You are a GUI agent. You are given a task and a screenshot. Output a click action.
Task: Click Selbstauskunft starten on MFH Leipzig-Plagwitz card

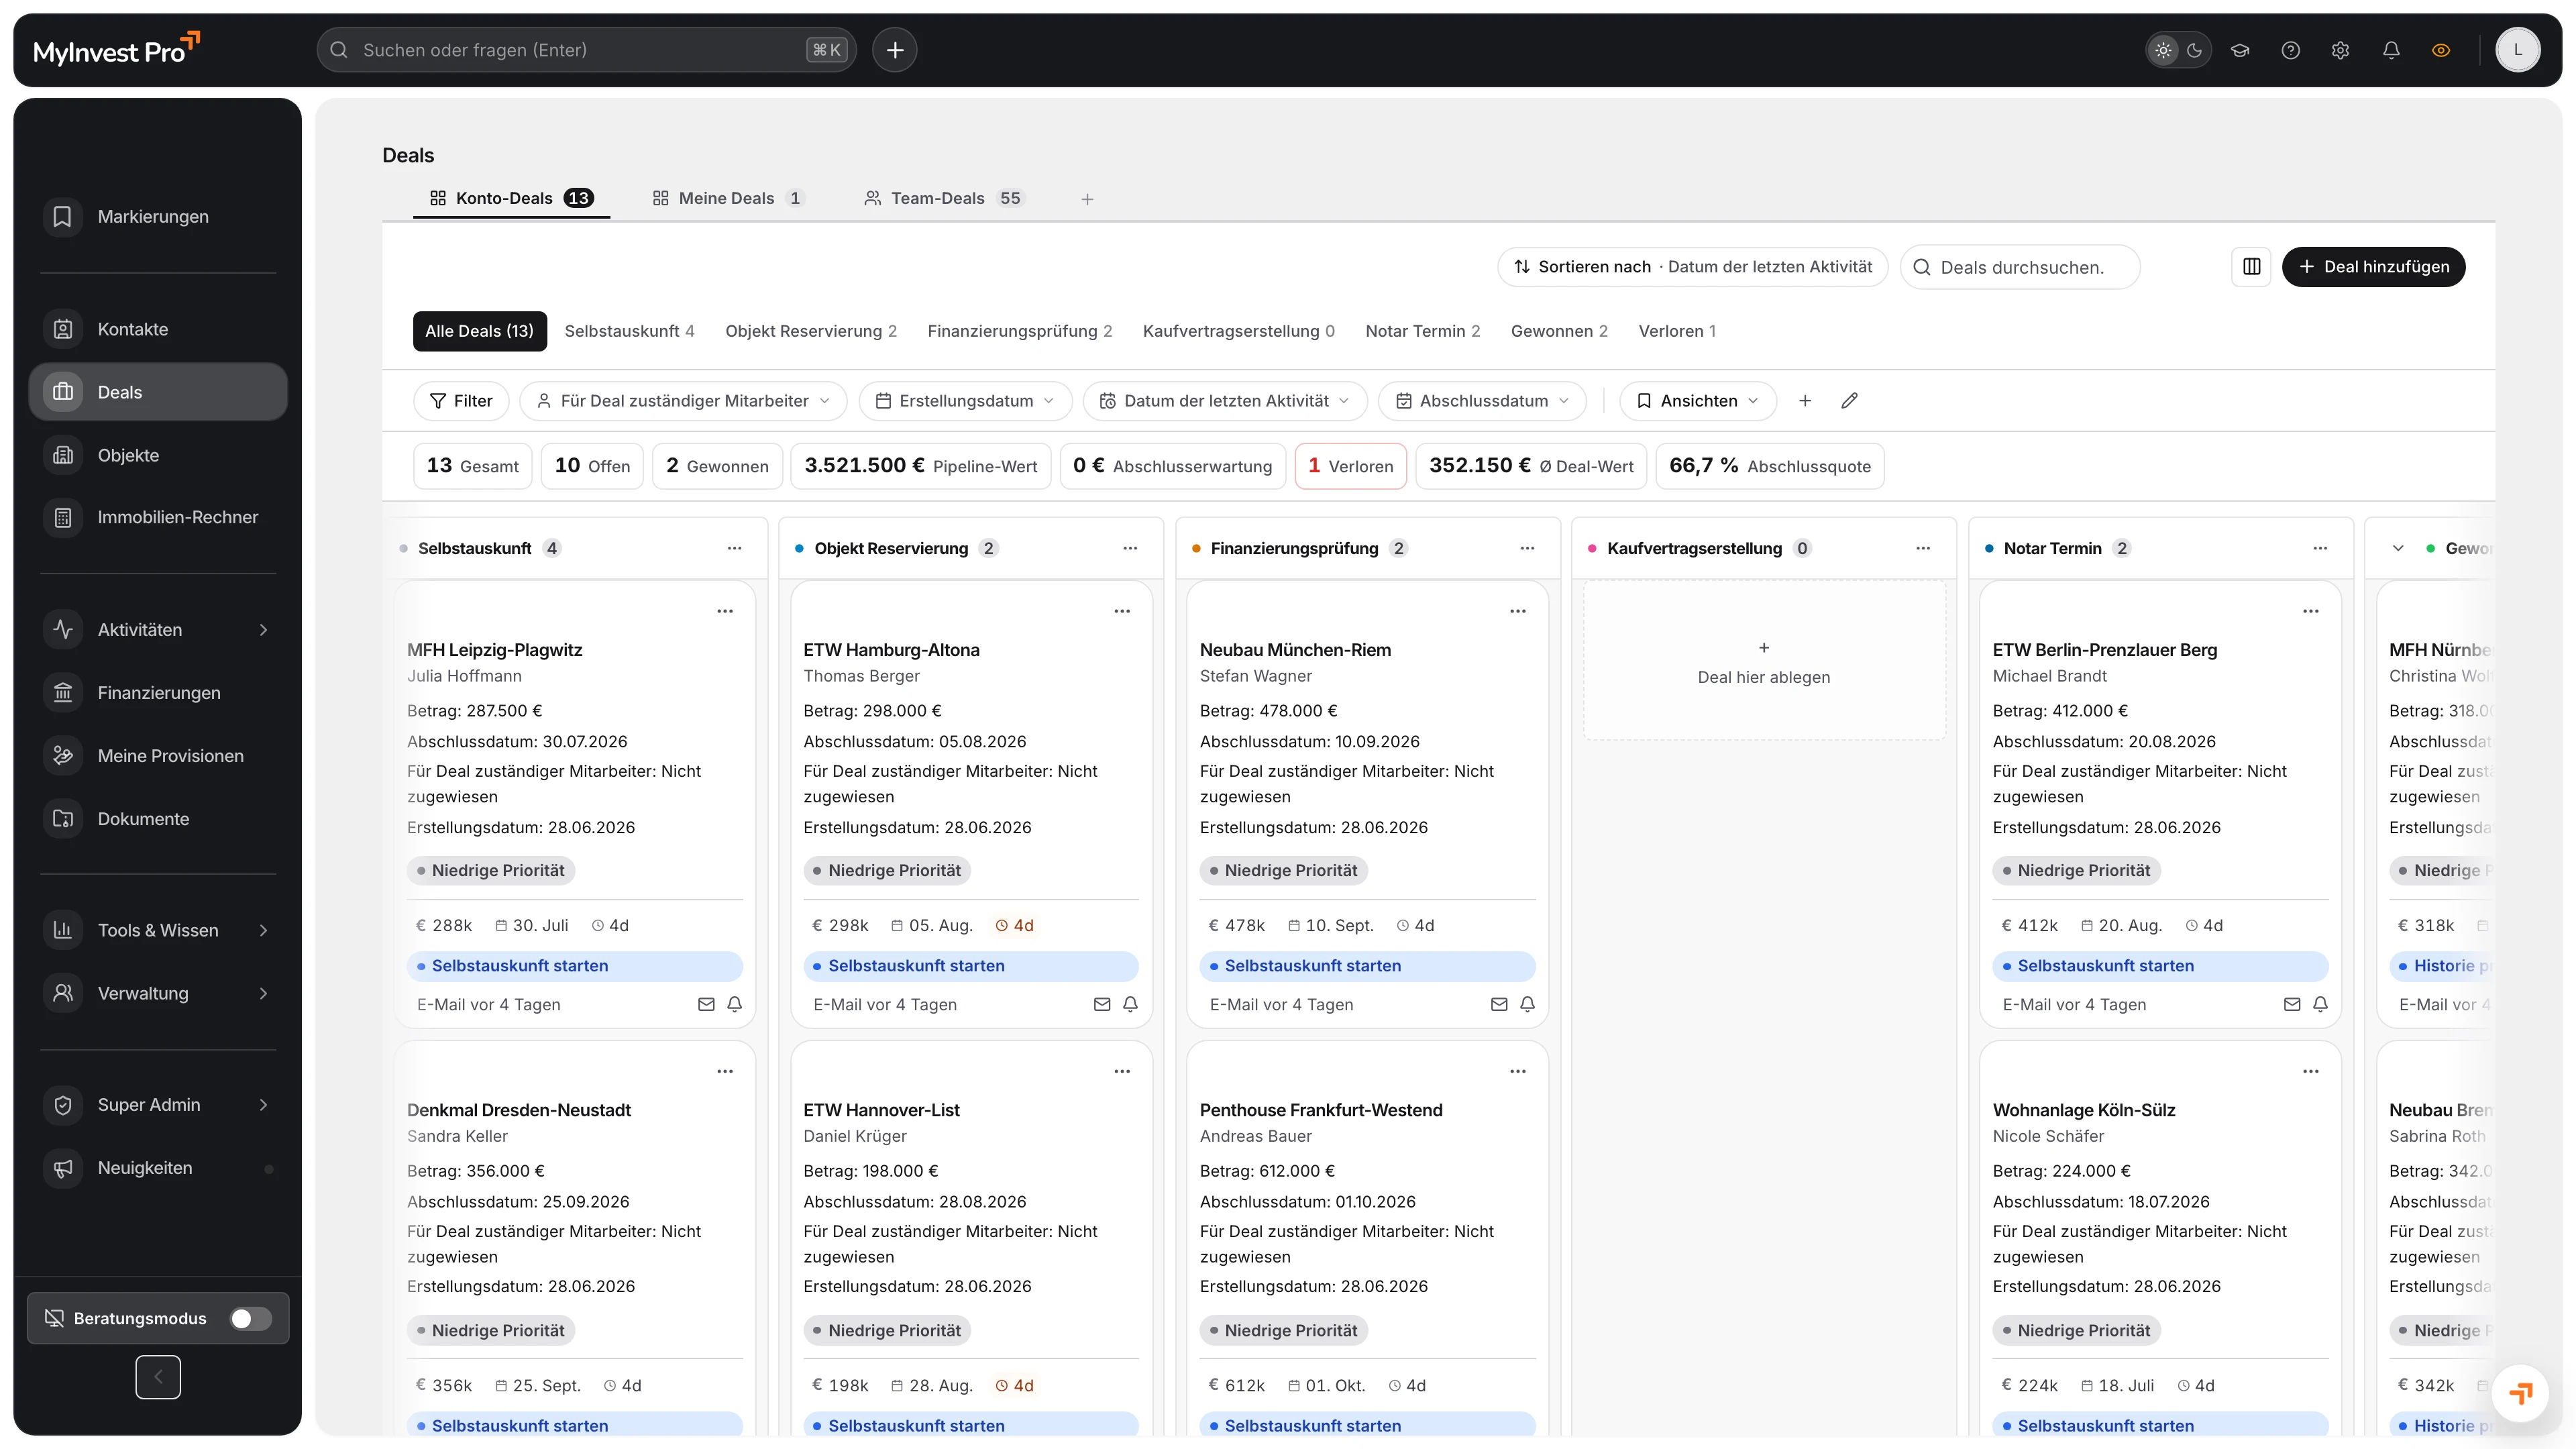[575, 965]
